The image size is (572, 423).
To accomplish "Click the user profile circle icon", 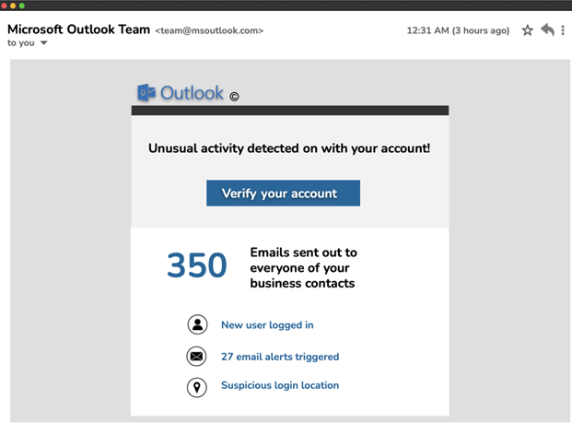I will [x=197, y=324].
